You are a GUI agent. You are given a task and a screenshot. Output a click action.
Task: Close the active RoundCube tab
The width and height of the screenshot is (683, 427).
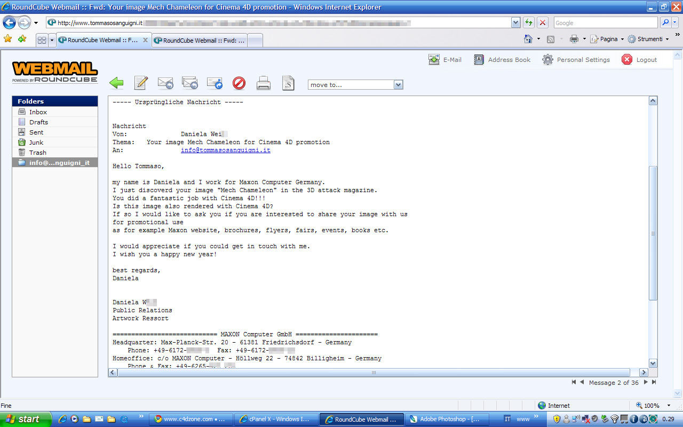click(145, 40)
